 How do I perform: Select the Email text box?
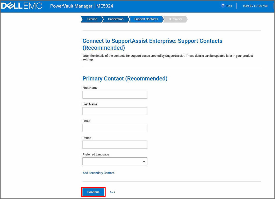click(x=115, y=128)
